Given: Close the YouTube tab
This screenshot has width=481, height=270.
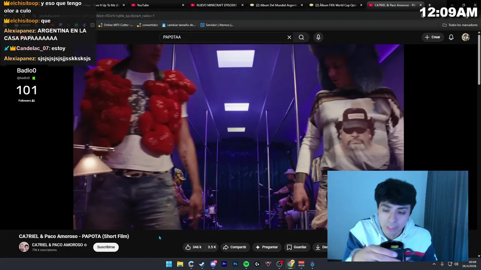Looking at the screenshot, I should click(183, 5).
